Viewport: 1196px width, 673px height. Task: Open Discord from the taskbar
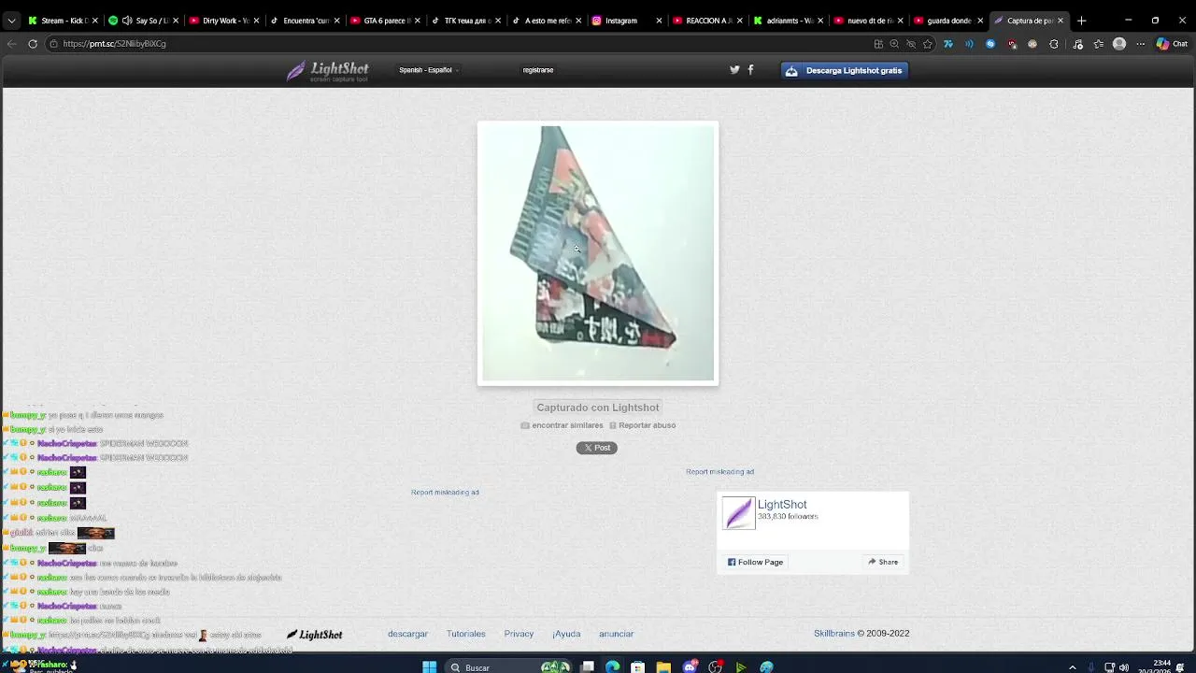[x=690, y=667]
